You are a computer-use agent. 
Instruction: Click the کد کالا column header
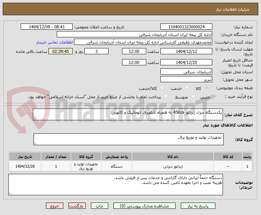point(228,157)
